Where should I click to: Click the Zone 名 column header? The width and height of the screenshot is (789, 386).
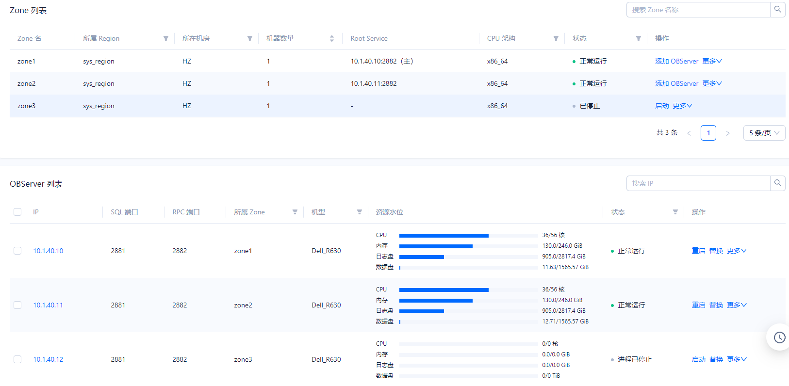coord(30,38)
